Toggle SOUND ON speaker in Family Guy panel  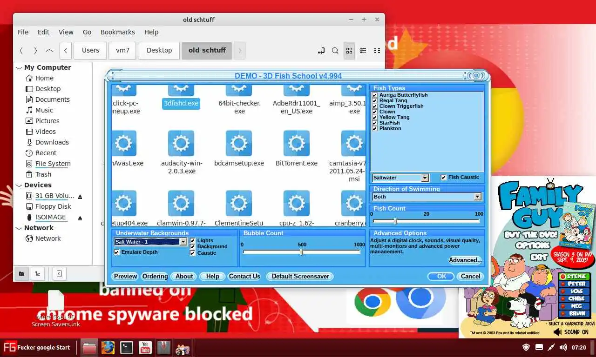pos(557,332)
